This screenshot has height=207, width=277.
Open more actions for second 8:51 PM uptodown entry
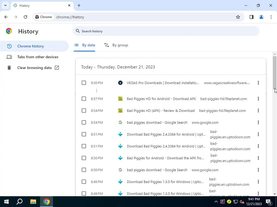[x=258, y=146]
